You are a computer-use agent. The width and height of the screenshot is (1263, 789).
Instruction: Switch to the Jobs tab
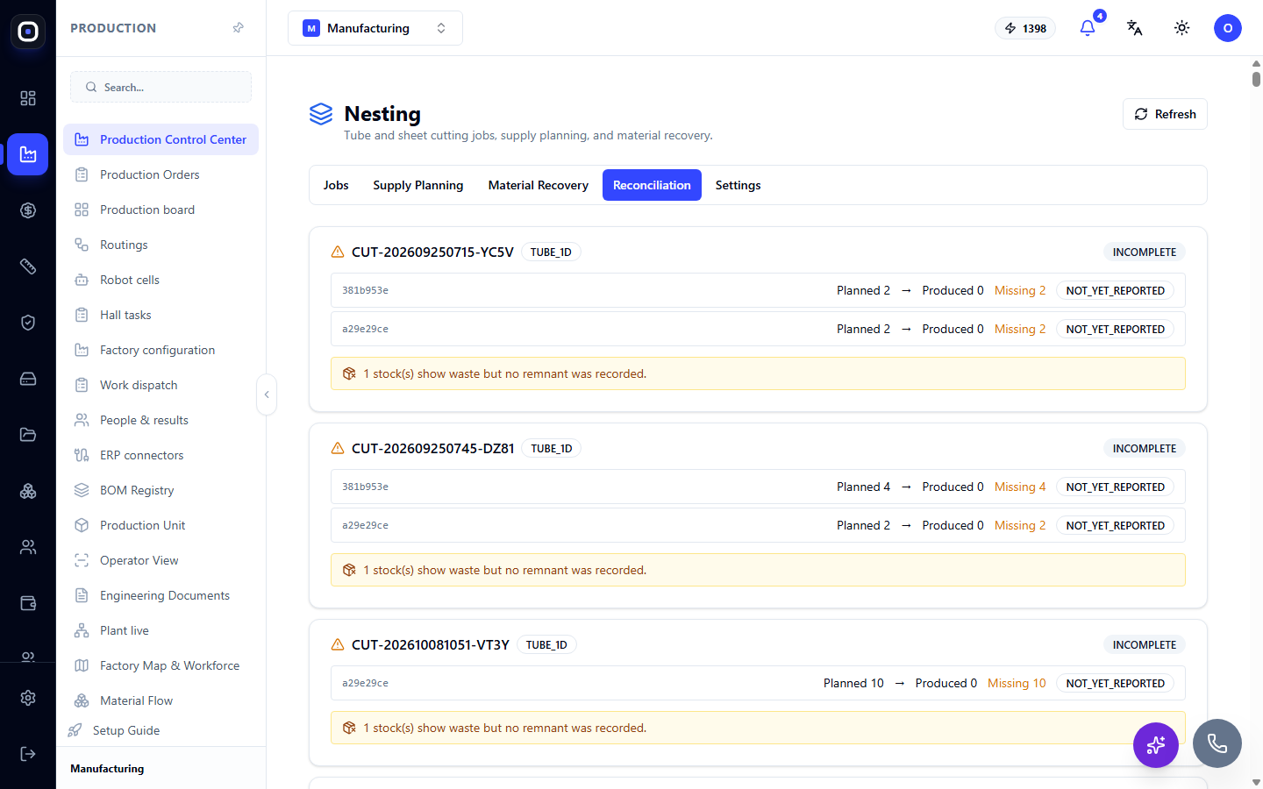tap(336, 185)
